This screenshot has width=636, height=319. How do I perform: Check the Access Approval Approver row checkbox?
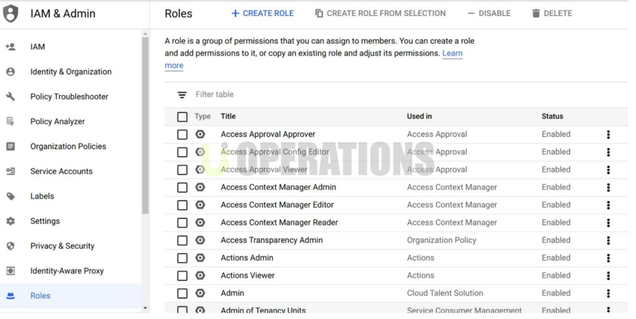tap(182, 134)
